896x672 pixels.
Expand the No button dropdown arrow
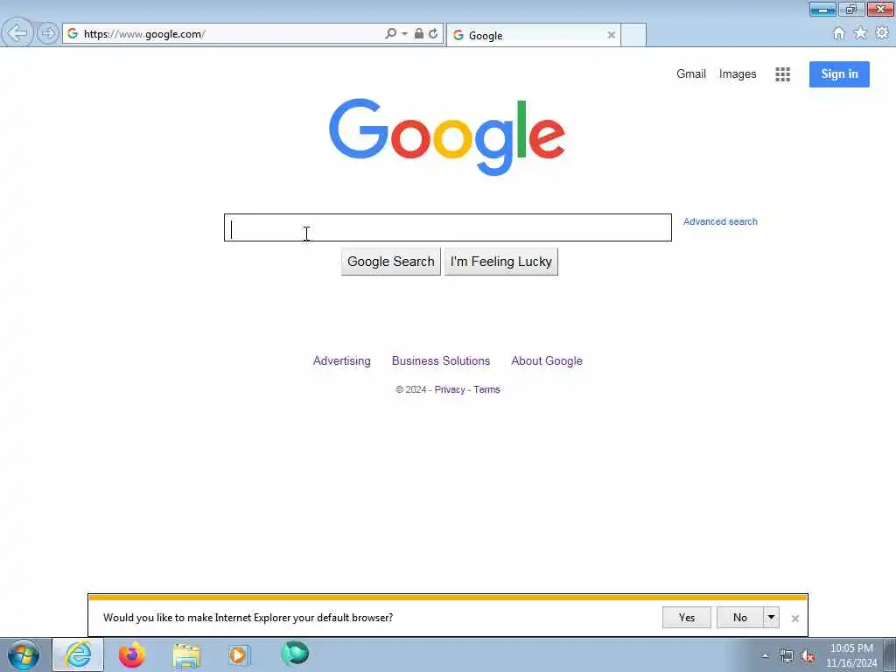[771, 618]
